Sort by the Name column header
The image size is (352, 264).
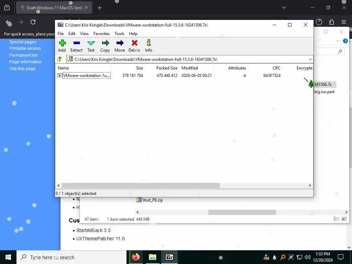(x=83, y=68)
